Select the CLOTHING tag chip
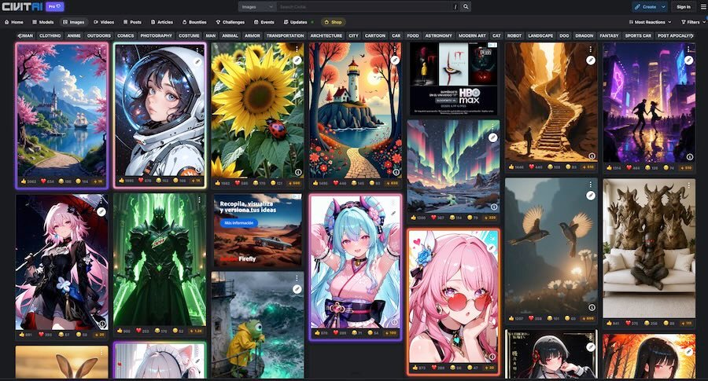 pyautogui.click(x=50, y=35)
